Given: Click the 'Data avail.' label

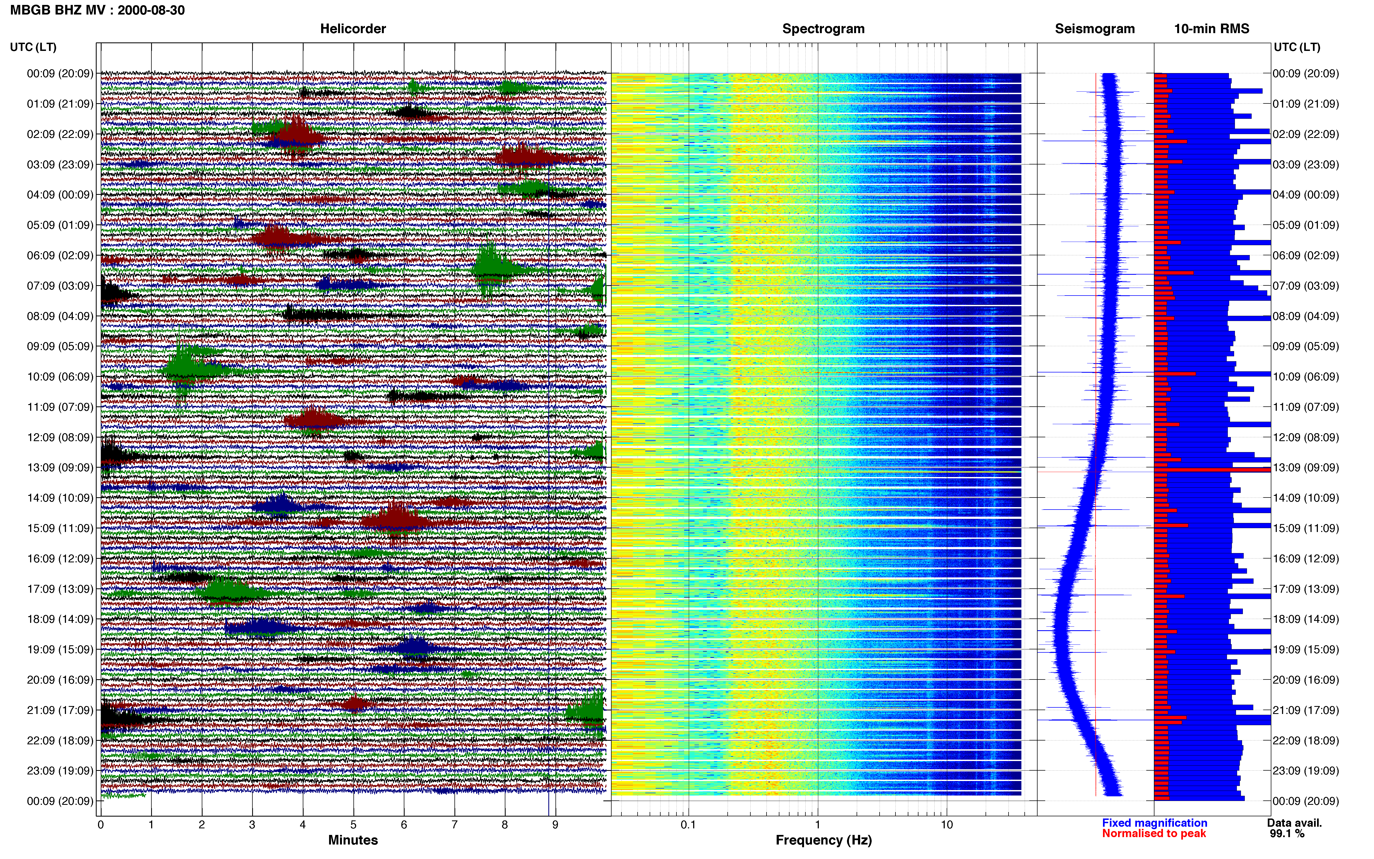Looking at the screenshot, I should pos(1294,823).
